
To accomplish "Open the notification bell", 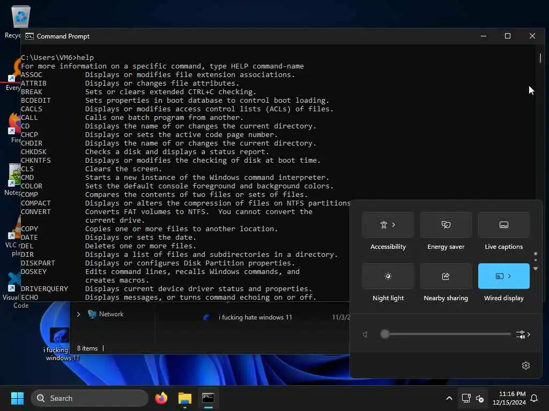I will 535,398.
